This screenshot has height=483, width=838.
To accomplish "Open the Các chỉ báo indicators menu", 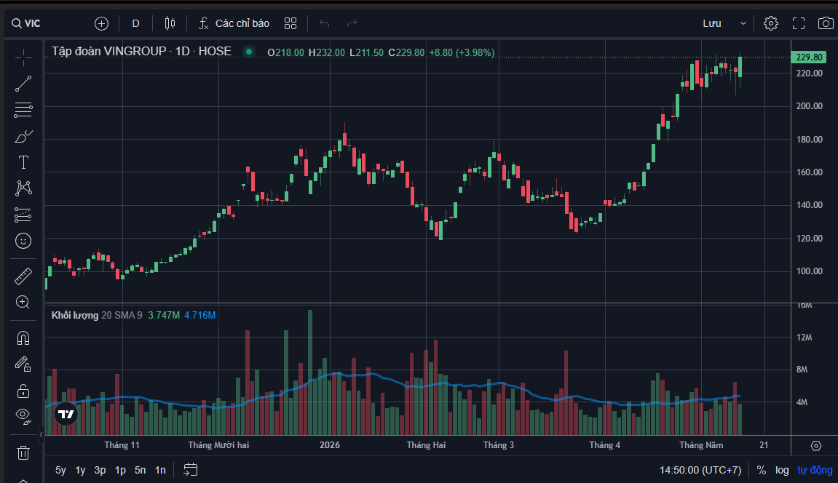I will pyautogui.click(x=234, y=23).
